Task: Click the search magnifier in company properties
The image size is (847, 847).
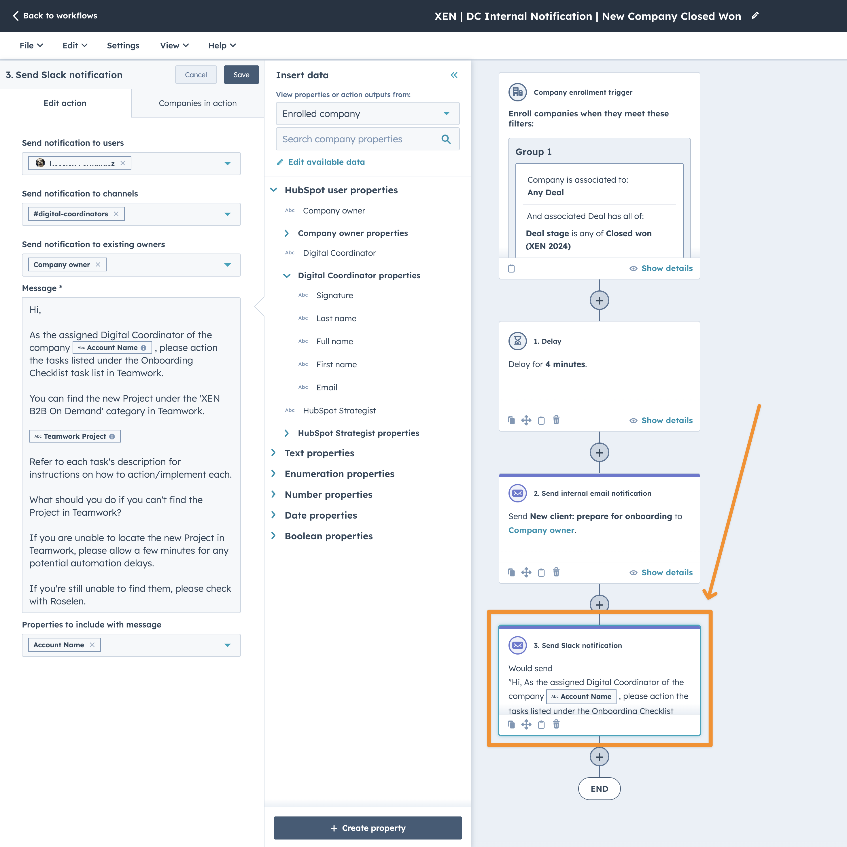Action: pyautogui.click(x=446, y=139)
